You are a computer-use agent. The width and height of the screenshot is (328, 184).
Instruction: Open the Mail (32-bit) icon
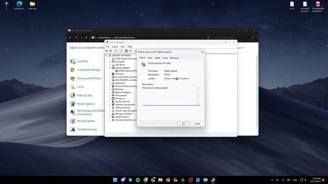click(73, 96)
